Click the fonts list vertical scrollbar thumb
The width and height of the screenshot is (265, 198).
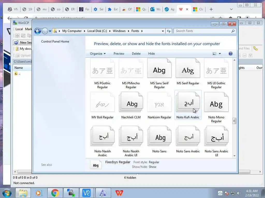pos(234,121)
